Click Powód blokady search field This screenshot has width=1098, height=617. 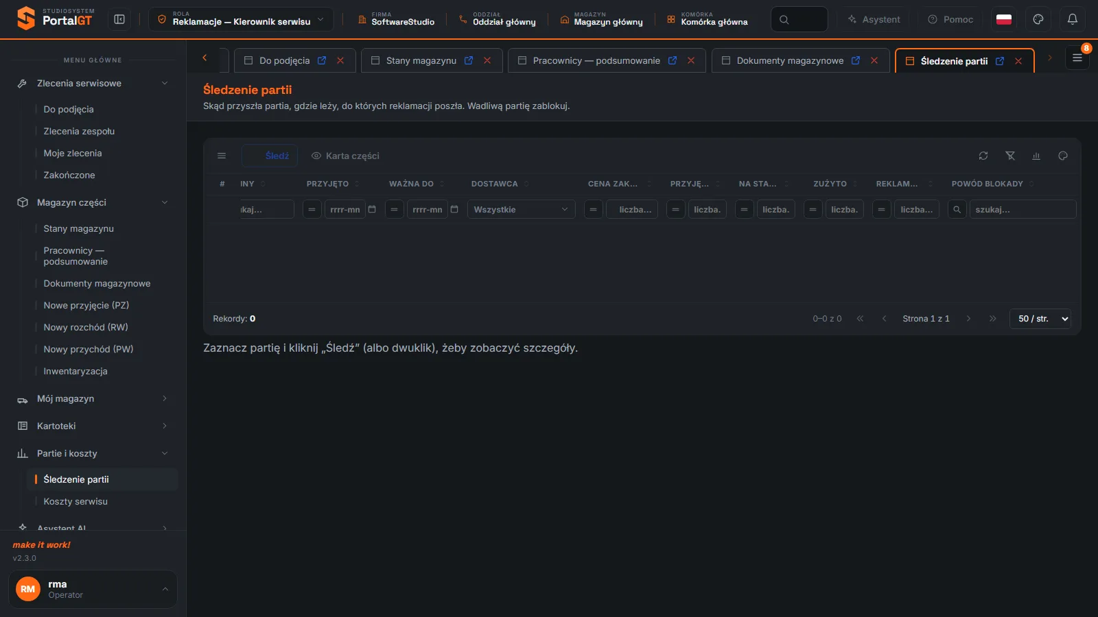point(1023,209)
